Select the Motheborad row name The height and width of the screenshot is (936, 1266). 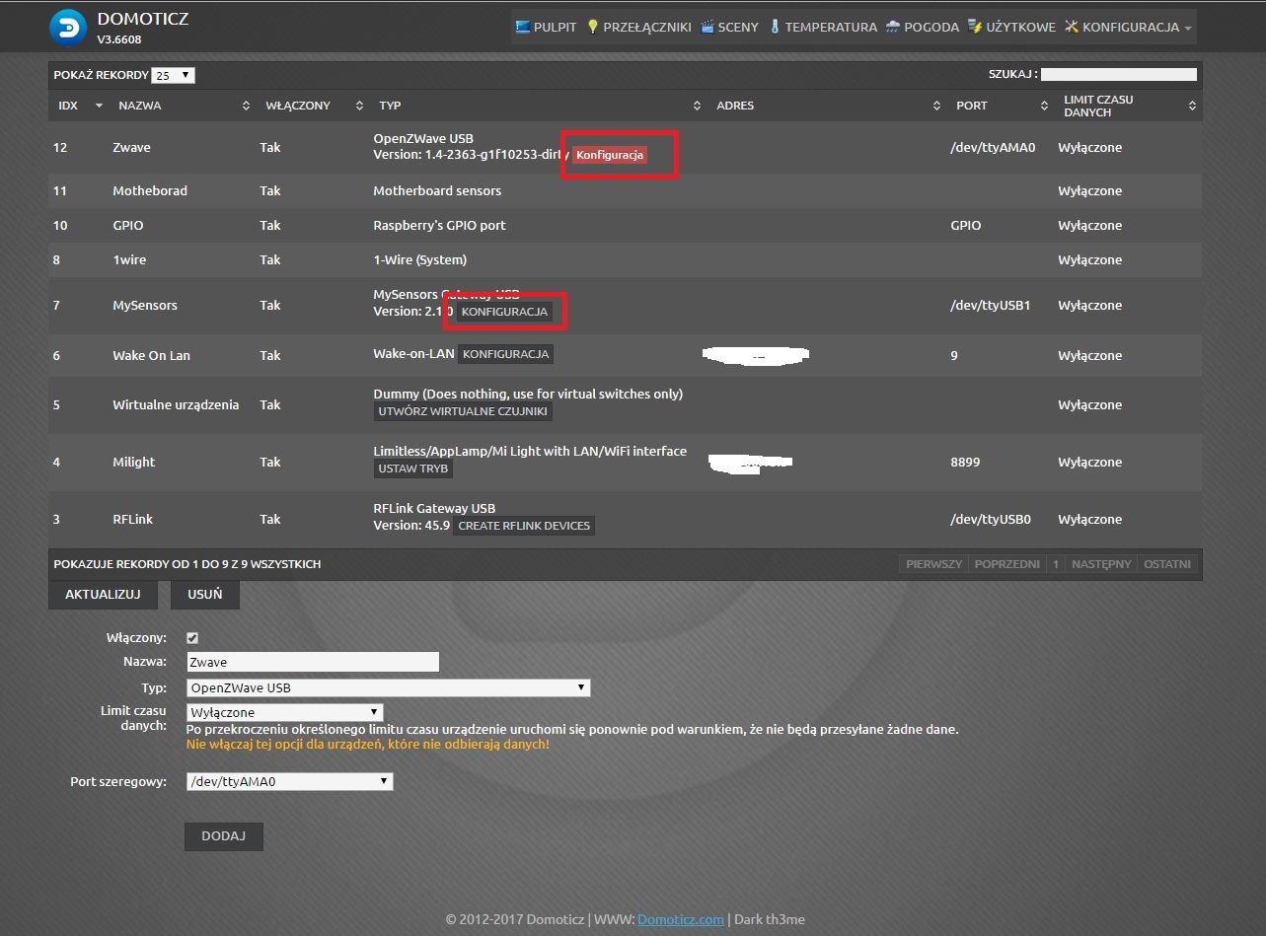click(x=150, y=190)
